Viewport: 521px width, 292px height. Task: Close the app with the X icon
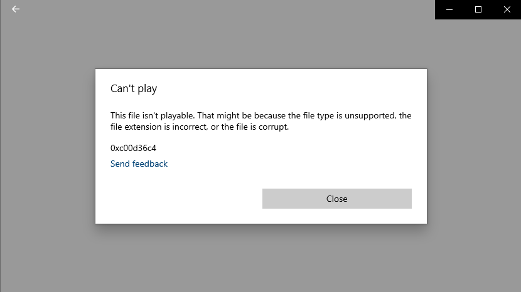pyautogui.click(x=507, y=9)
